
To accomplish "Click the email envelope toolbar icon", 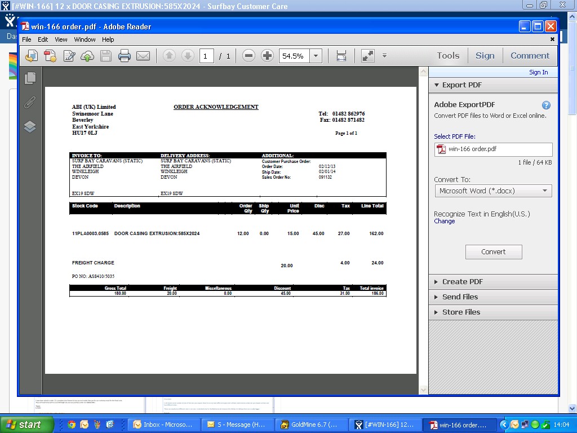I will 143,56.
